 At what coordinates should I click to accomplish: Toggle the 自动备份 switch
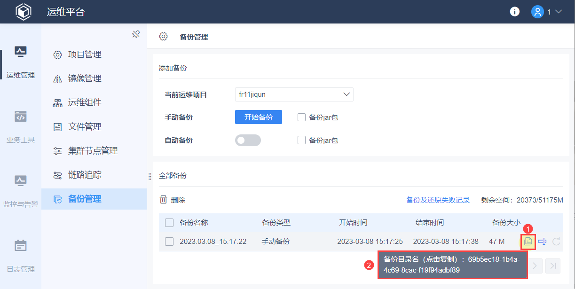click(x=248, y=140)
